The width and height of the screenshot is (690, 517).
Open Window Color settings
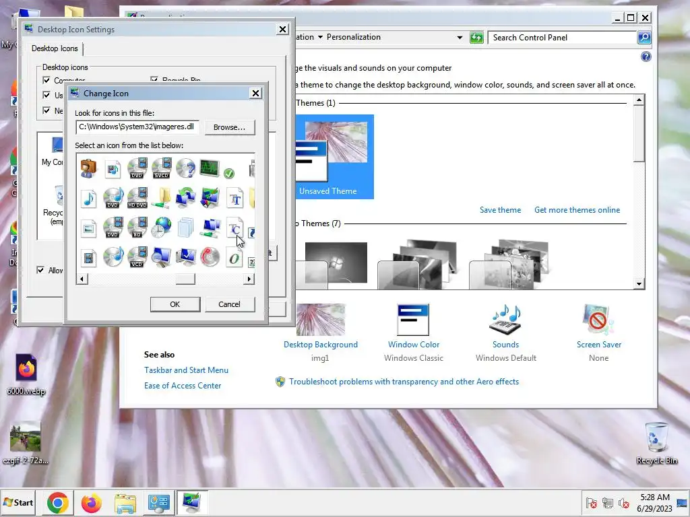pos(413,333)
